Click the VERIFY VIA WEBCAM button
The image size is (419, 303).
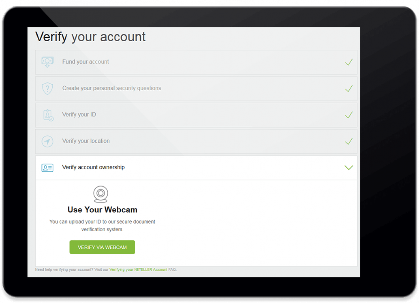click(x=102, y=247)
